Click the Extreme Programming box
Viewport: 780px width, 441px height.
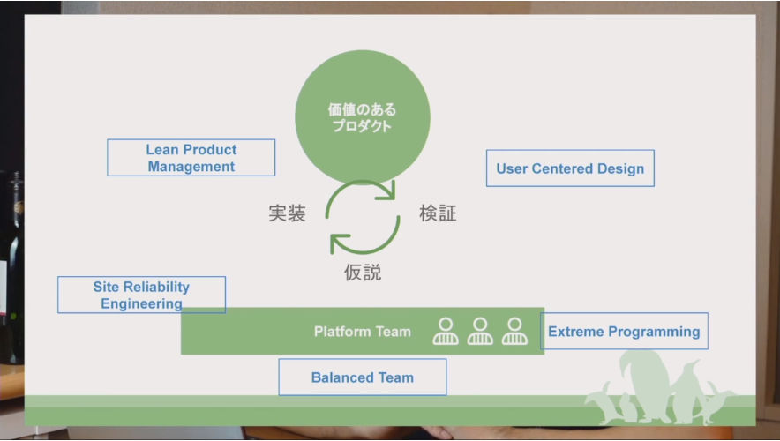click(x=624, y=331)
